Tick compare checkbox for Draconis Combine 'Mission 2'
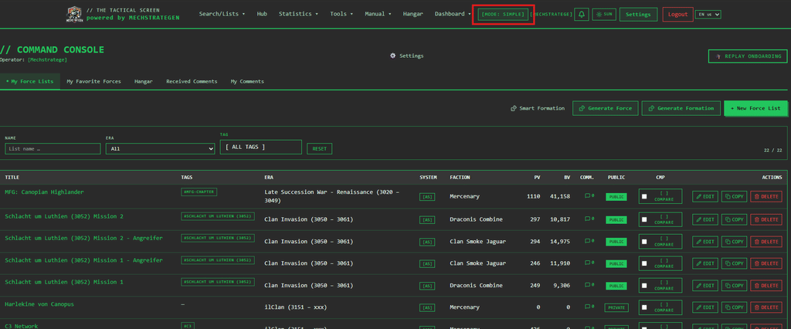791x329 pixels. [644, 219]
